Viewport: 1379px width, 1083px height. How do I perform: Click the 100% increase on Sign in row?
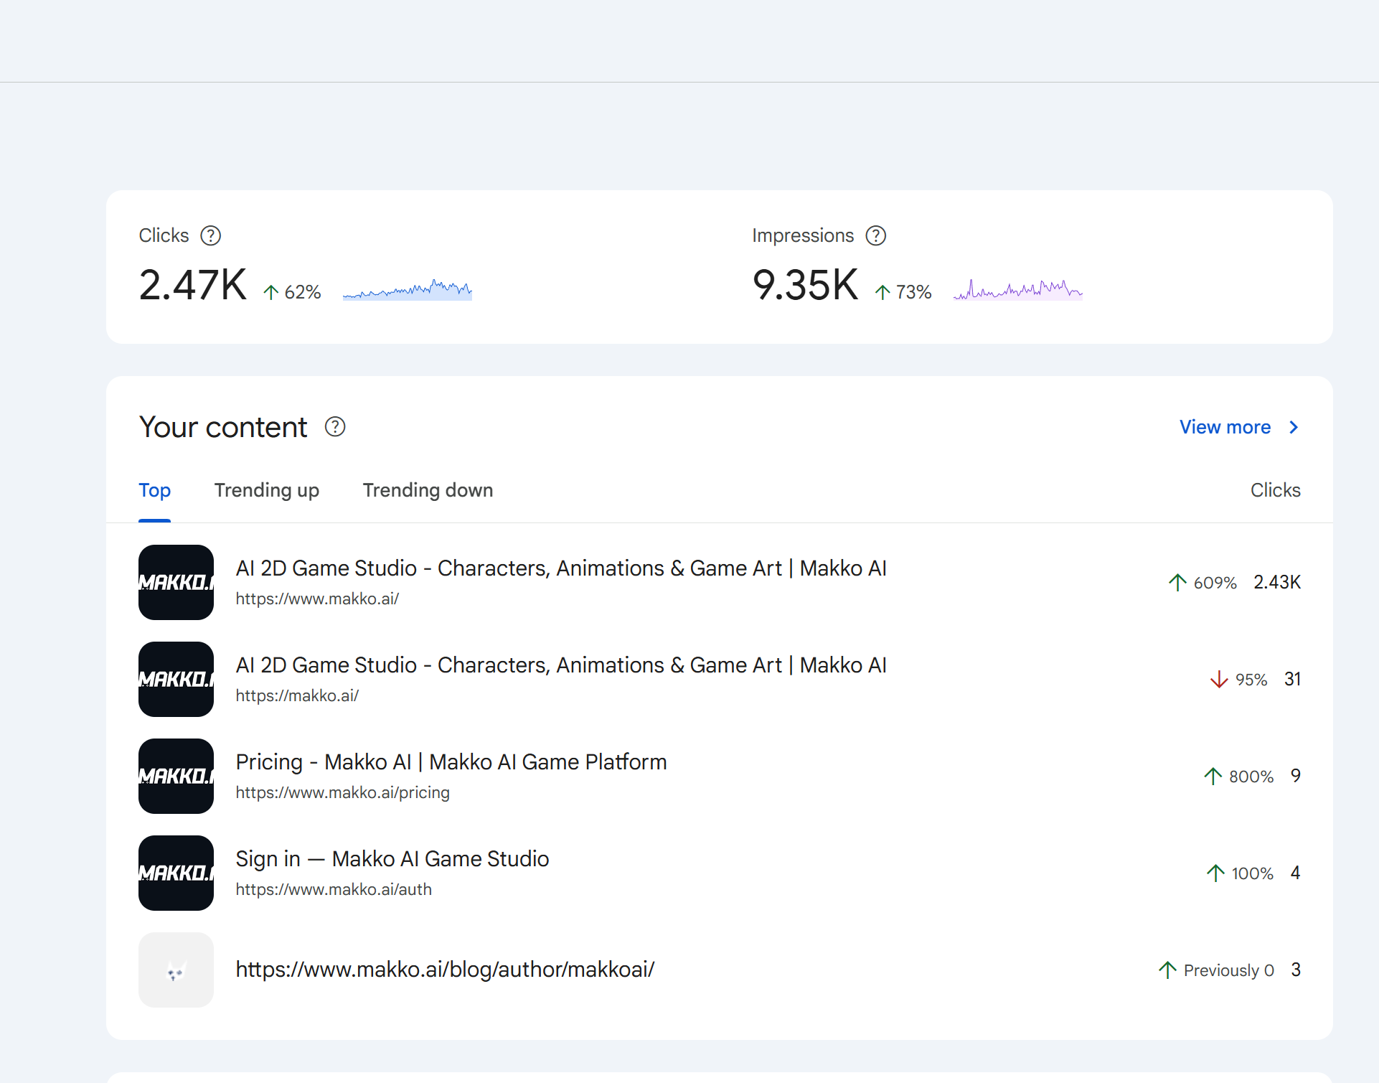point(1241,873)
